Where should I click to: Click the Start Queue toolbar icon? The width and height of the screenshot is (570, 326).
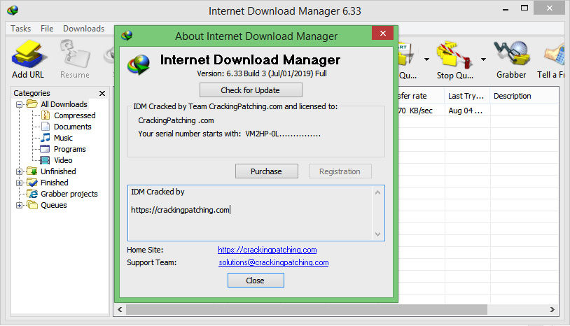(405, 55)
